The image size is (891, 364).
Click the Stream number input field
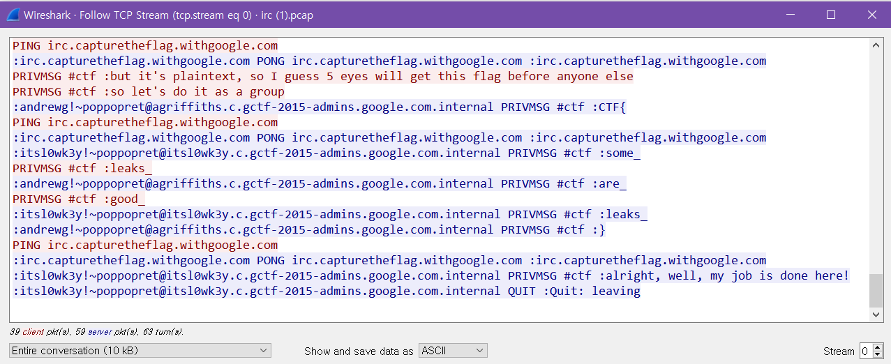pos(865,351)
